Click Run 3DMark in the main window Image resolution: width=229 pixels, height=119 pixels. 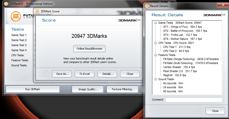(x=32, y=89)
